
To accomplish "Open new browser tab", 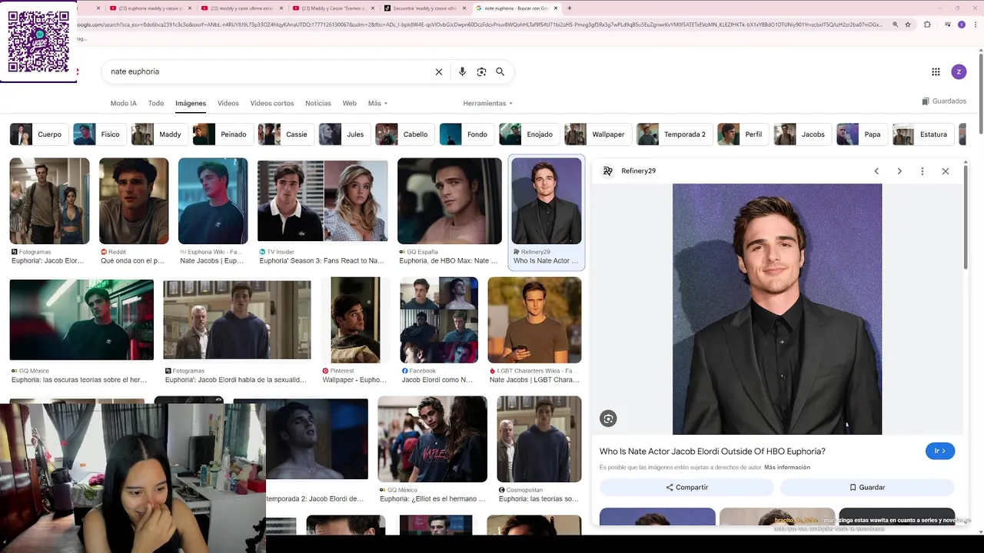I will click(x=569, y=8).
